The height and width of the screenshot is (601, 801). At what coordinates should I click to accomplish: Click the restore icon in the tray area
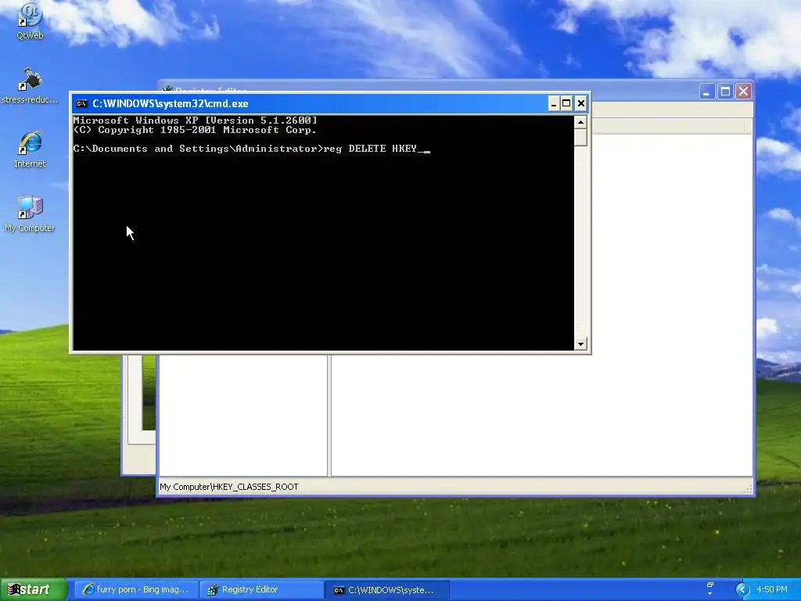[710, 585]
